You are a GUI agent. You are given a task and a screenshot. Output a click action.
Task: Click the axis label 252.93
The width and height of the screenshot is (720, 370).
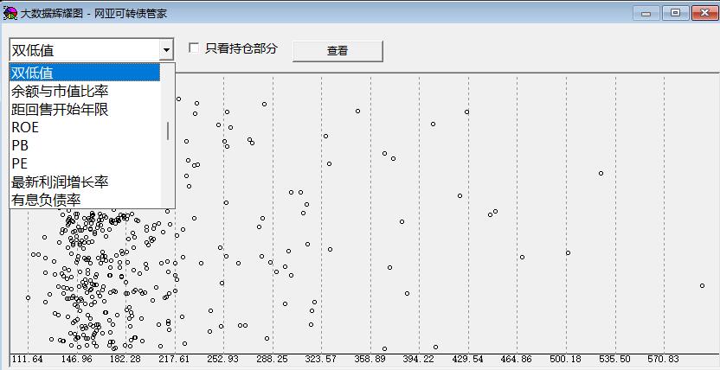coord(223,359)
